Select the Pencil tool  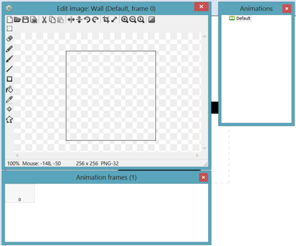10,49
